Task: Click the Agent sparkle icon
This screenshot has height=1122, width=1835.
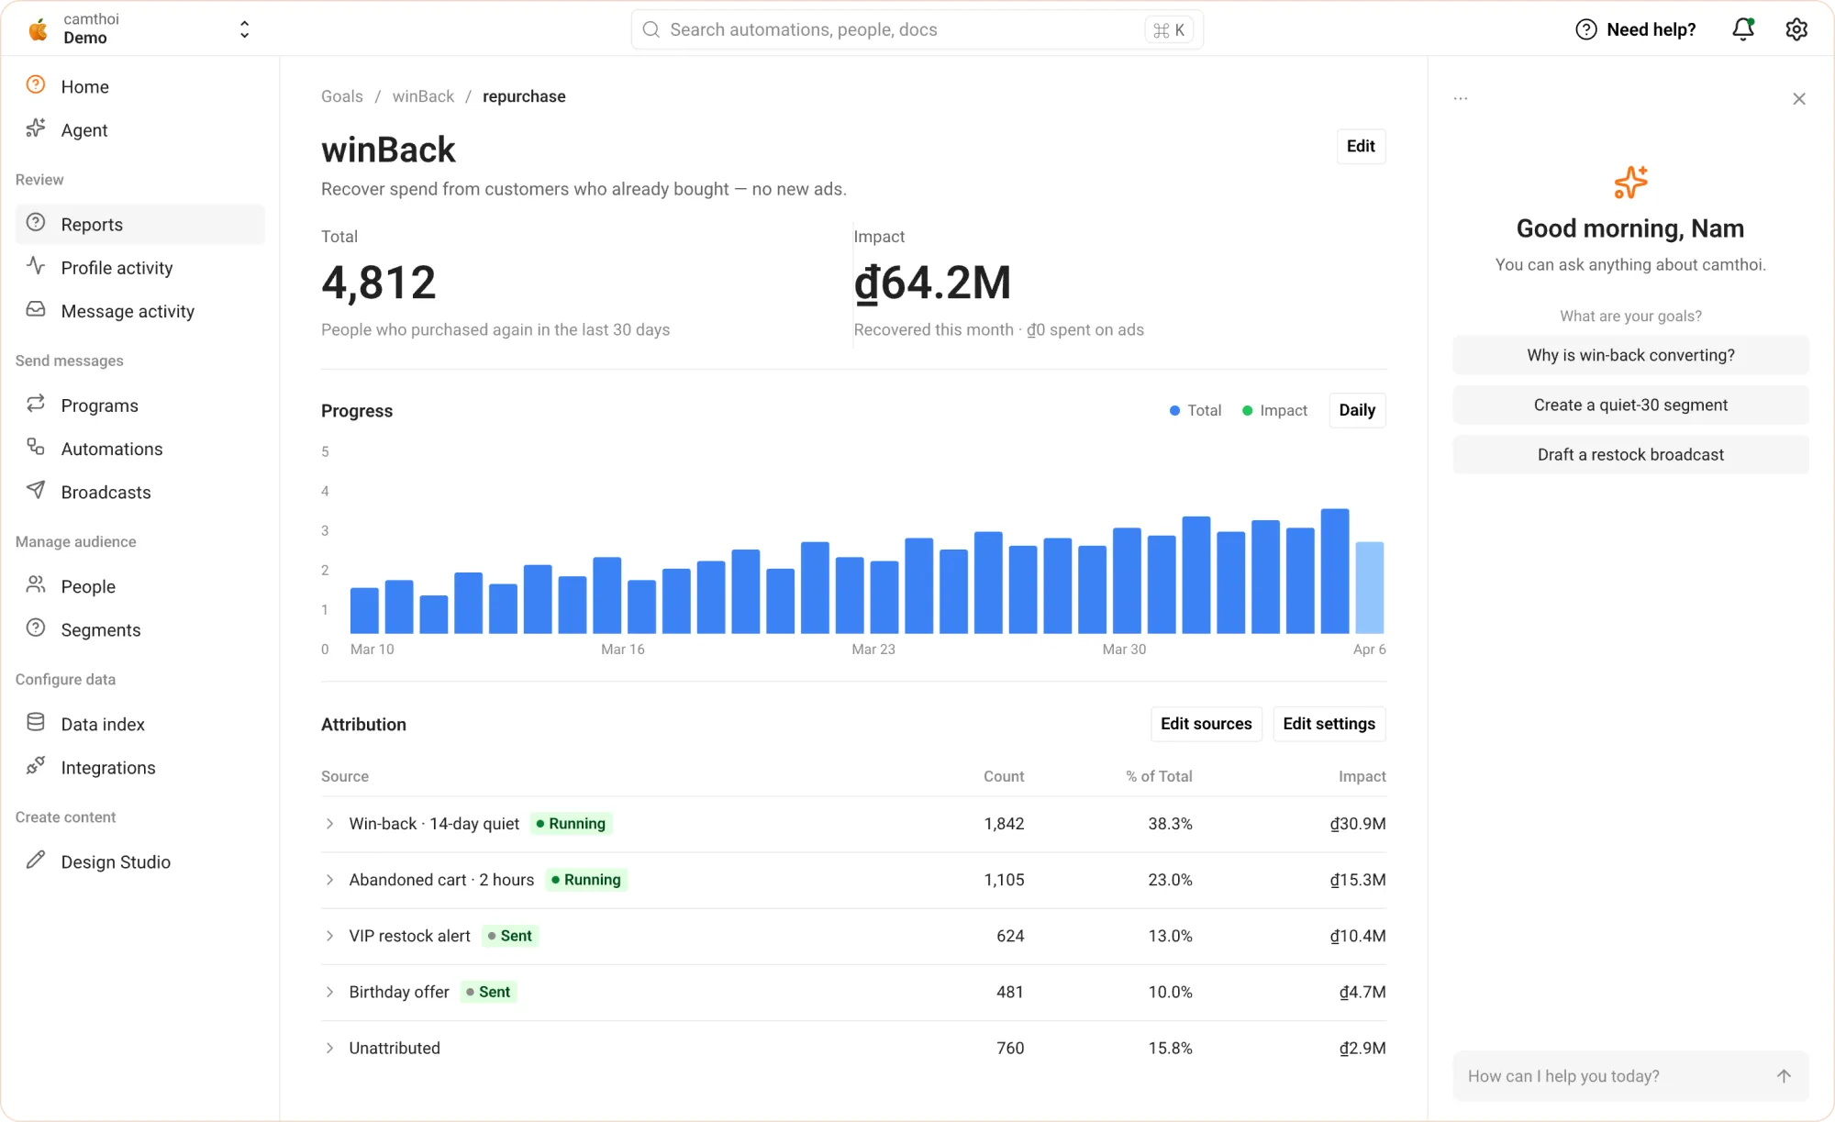Action: (x=36, y=128)
